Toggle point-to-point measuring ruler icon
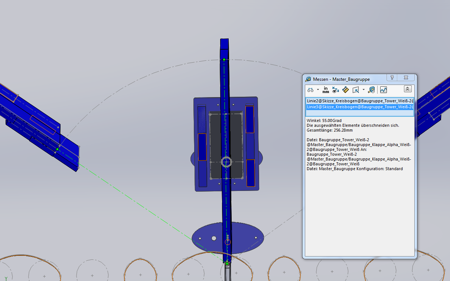450x281 pixels. coord(345,90)
